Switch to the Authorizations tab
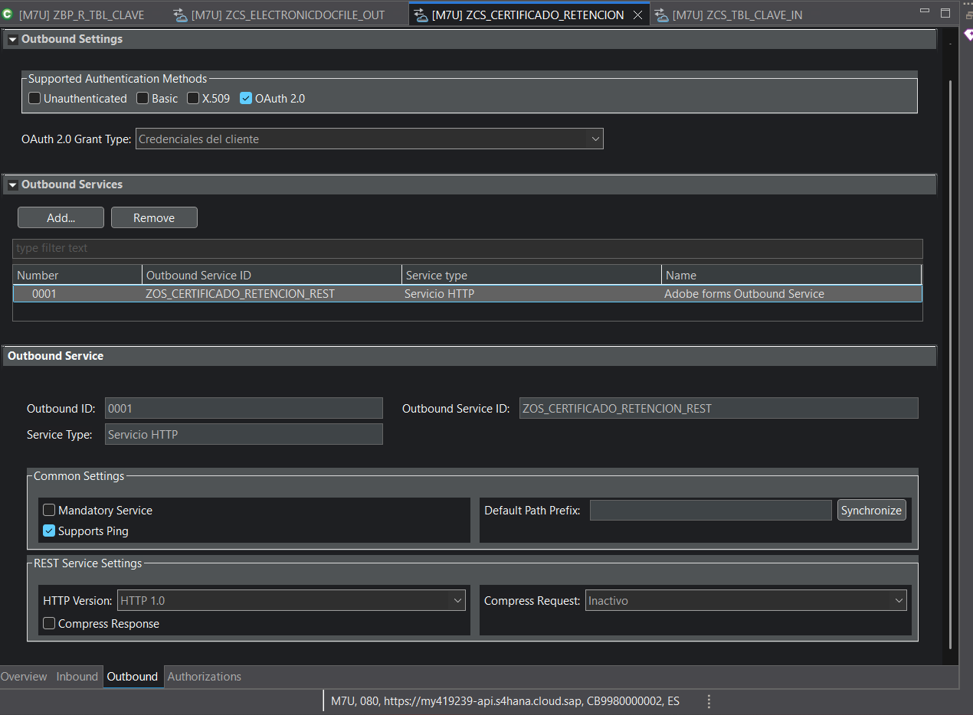 (204, 677)
